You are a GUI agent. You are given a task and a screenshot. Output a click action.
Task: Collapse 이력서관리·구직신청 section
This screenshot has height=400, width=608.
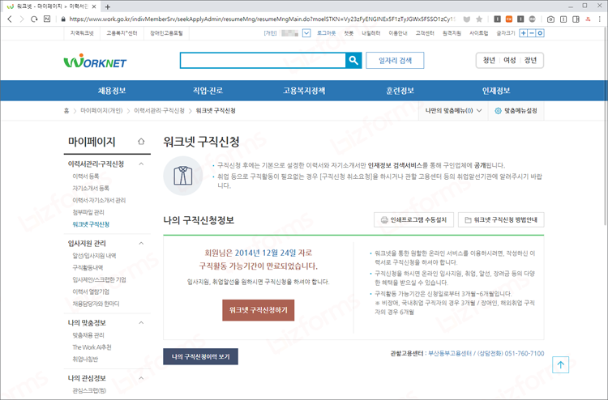[141, 164]
